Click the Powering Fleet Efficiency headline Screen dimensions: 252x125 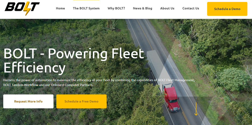(74, 61)
